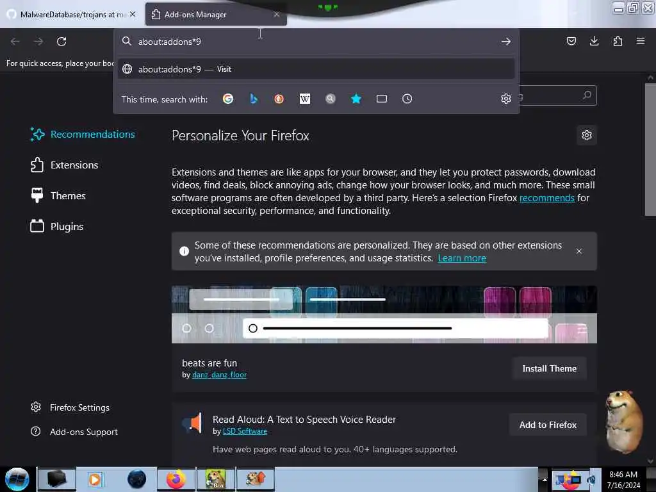This screenshot has height=492, width=656.
Task: Open the Firefox application menu
Action: pyautogui.click(x=641, y=41)
